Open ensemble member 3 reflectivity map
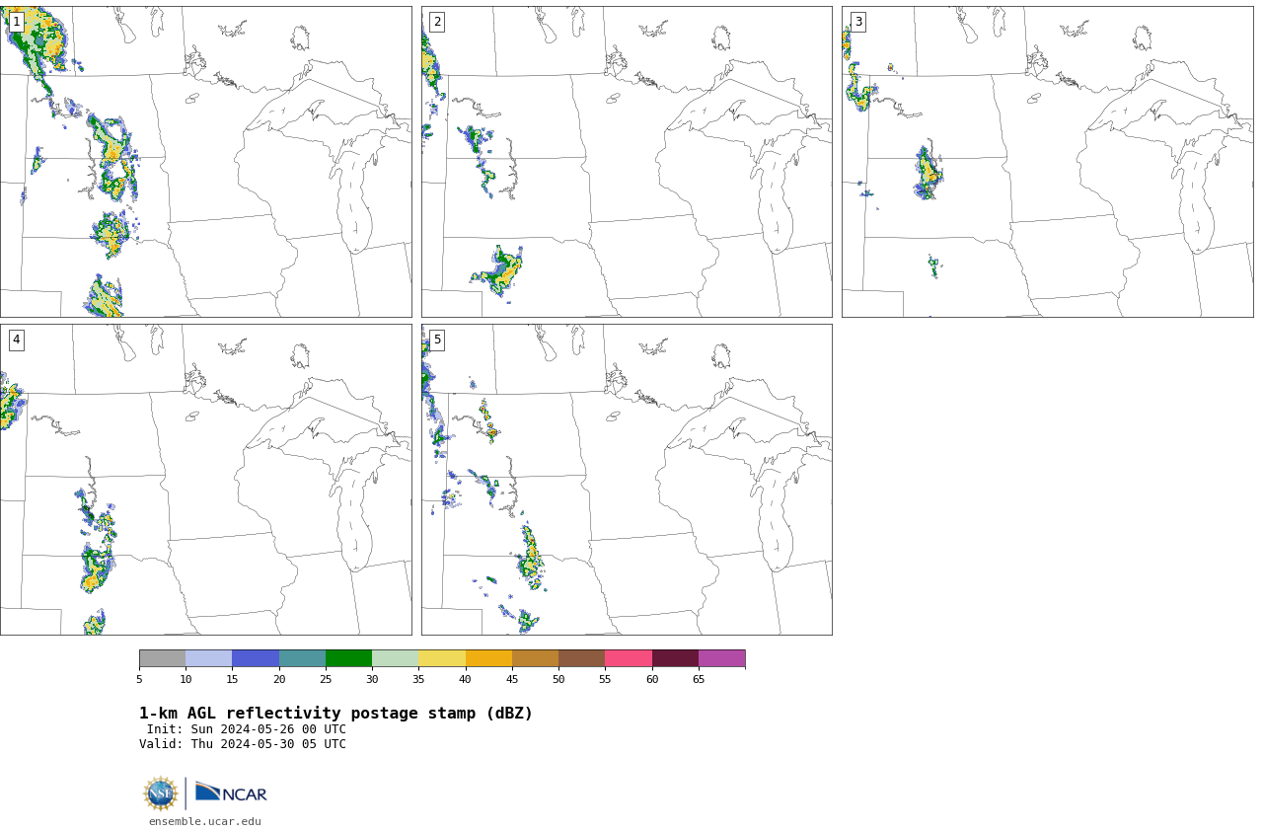 click(1047, 162)
